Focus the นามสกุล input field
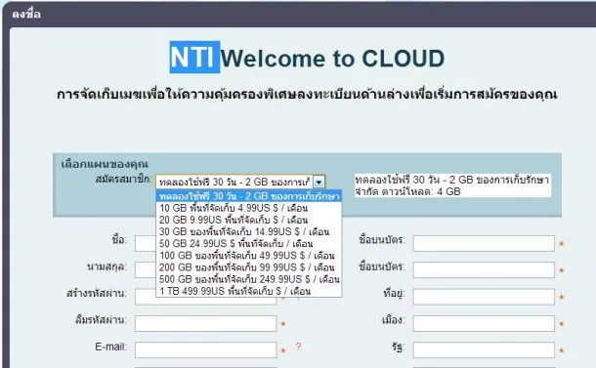The height and width of the screenshot is (368, 596). coord(146,270)
